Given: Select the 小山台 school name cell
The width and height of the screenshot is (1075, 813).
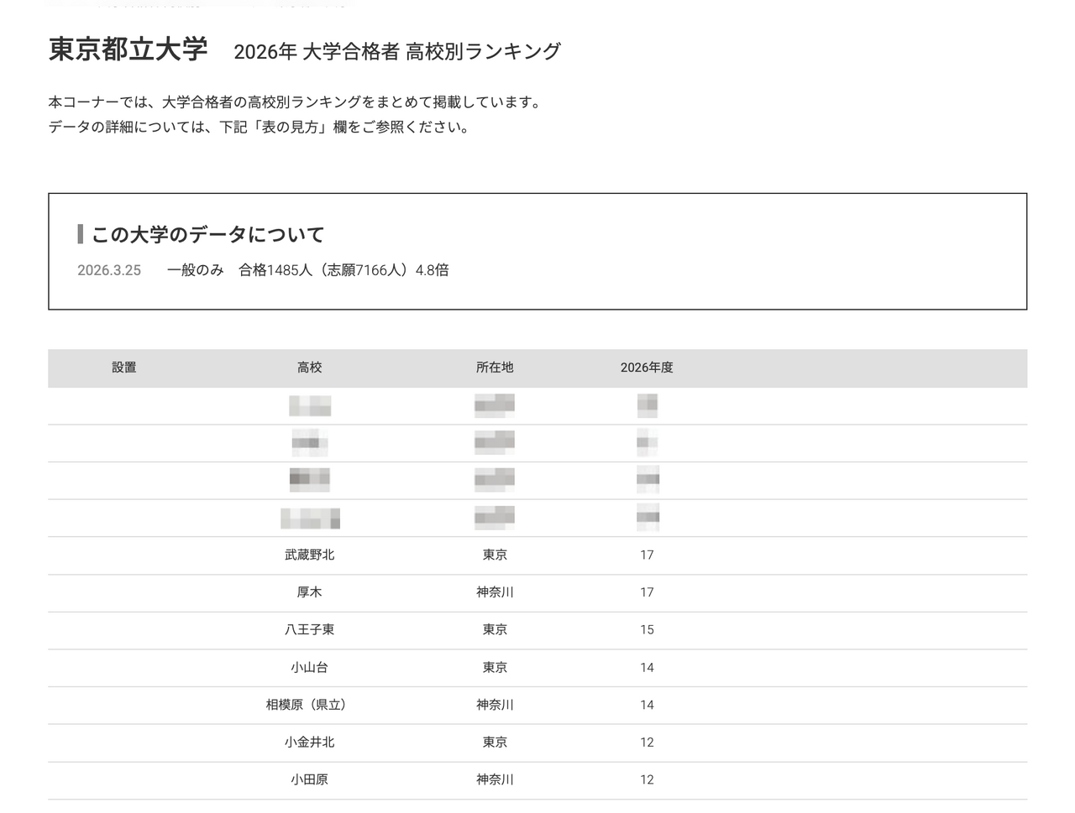Looking at the screenshot, I should click(x=310, y=667).
